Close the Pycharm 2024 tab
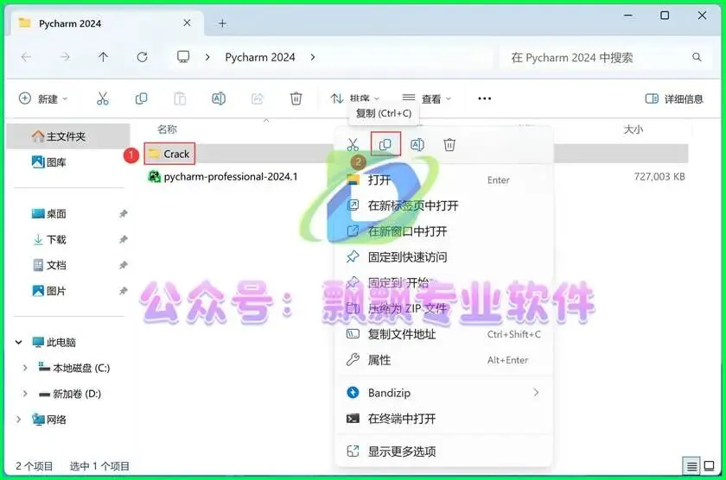 point(187,22)
